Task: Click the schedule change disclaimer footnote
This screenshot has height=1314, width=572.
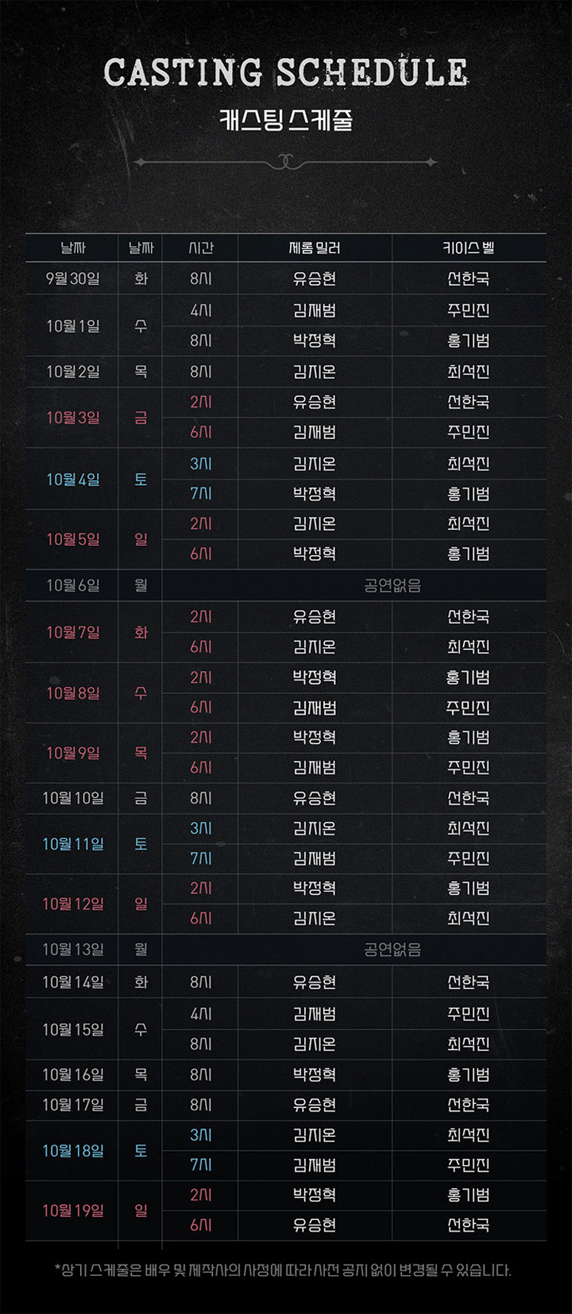Action: pos(283,1270)
